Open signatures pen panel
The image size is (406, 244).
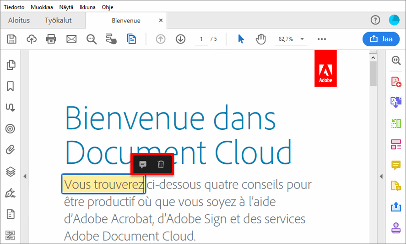[11, 193]
